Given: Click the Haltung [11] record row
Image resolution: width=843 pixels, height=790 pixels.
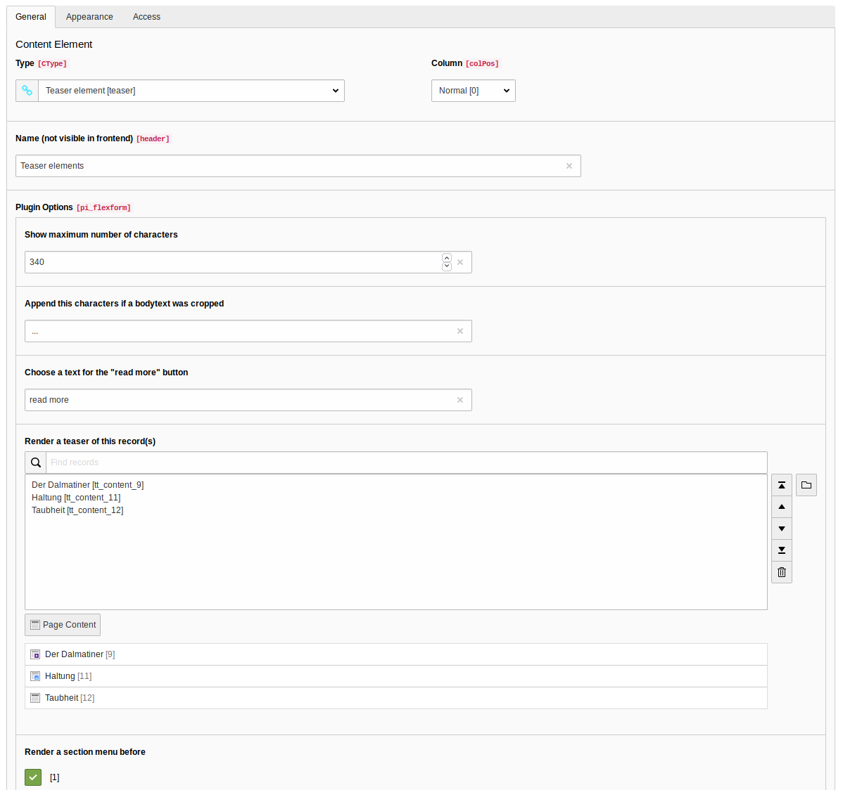Looking at the screenshot, I should click(x=395, y=676).
